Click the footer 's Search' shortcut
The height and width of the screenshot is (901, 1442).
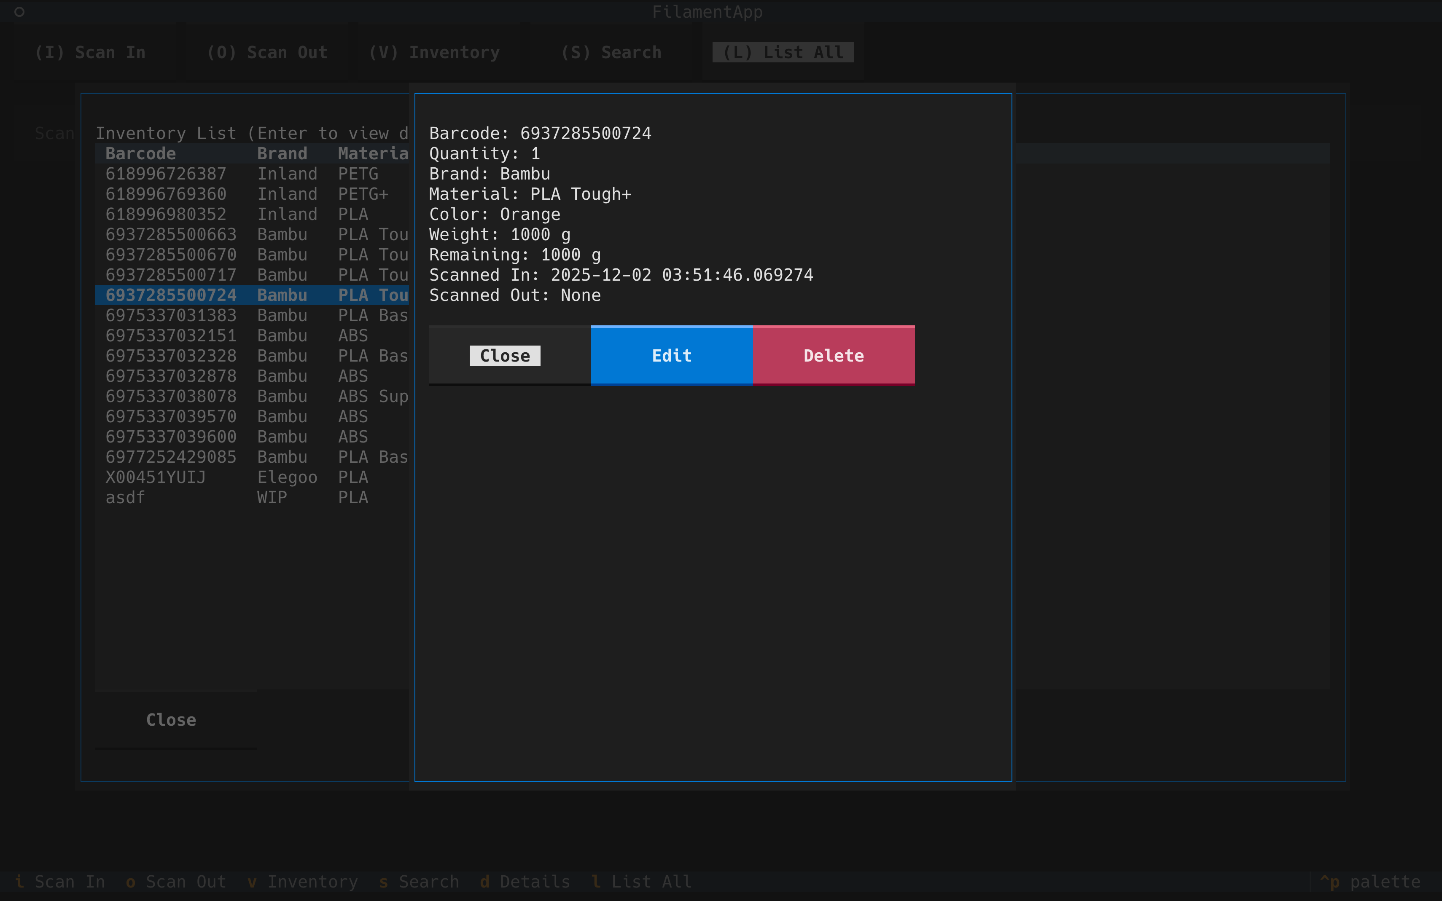[x=419, y=881]
